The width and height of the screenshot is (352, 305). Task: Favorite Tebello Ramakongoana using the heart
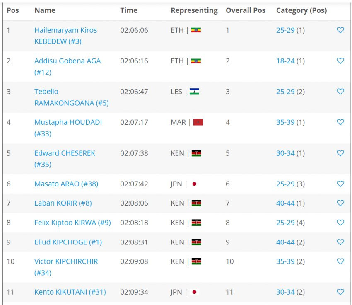click(x=340, y=92)
